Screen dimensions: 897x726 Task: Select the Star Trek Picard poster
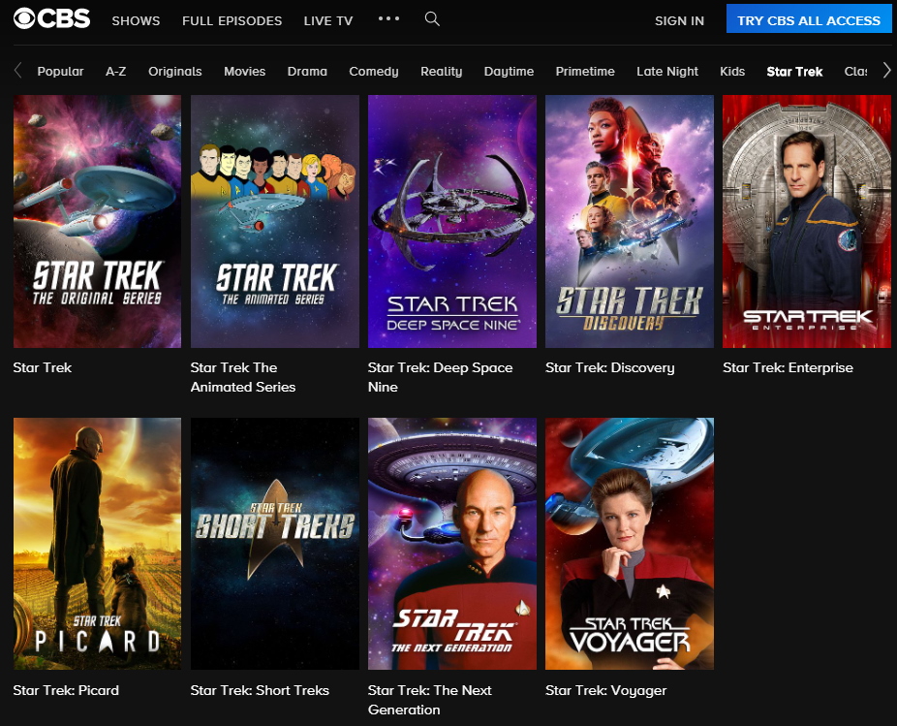[97, 543]
